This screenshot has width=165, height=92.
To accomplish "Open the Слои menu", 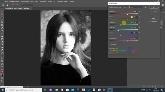I will coord(32,2).
